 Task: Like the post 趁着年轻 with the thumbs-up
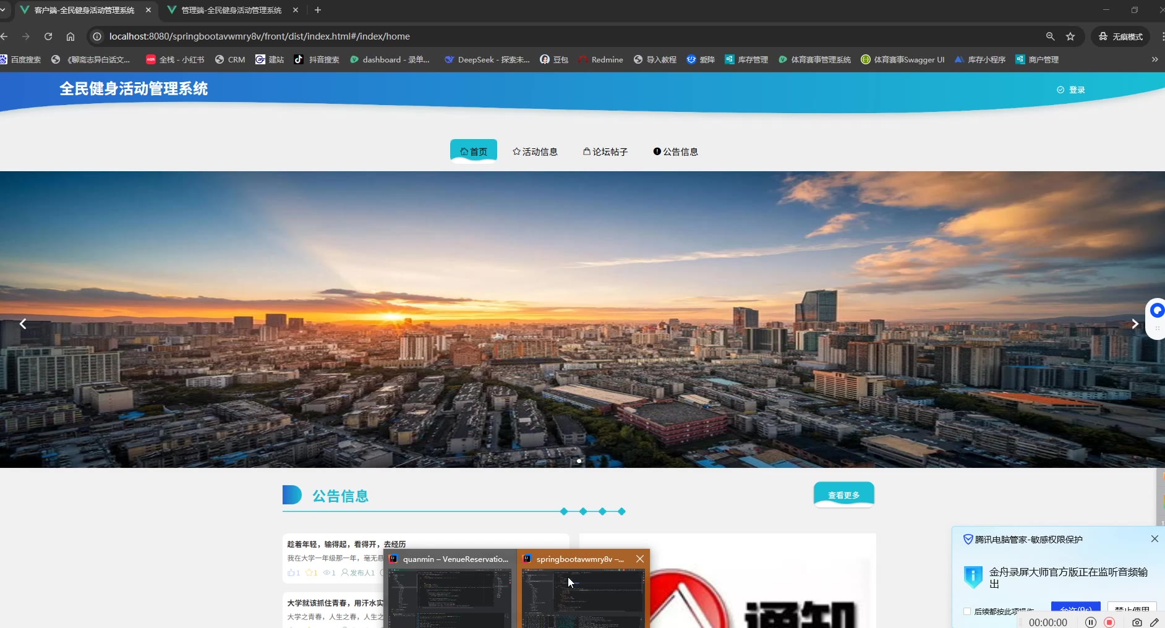point(294,573)
